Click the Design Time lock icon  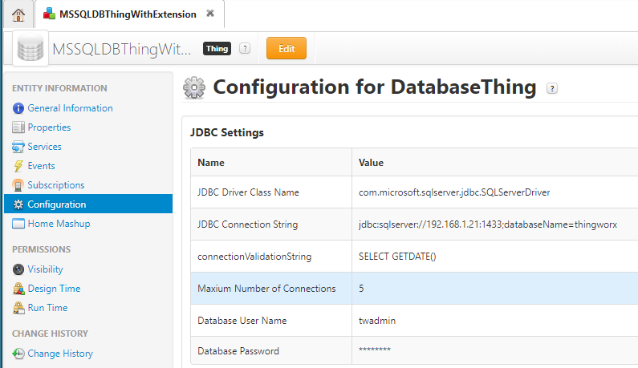[18, 289]
